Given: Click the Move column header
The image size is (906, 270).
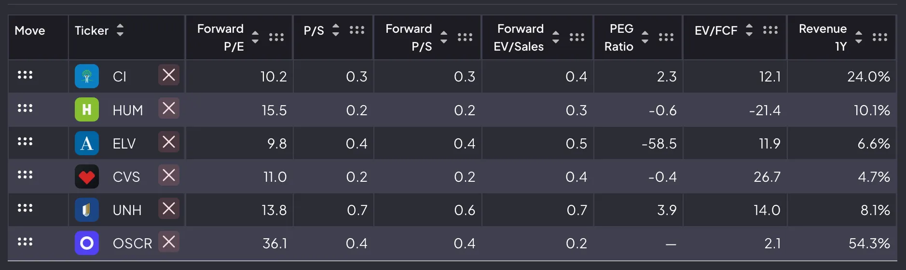Looking at the screenshot, I should (x=30, y=31).
